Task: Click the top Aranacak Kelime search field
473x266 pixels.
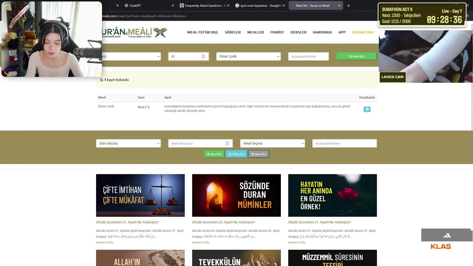Action: pyautogui.click(x=309, y=57)
